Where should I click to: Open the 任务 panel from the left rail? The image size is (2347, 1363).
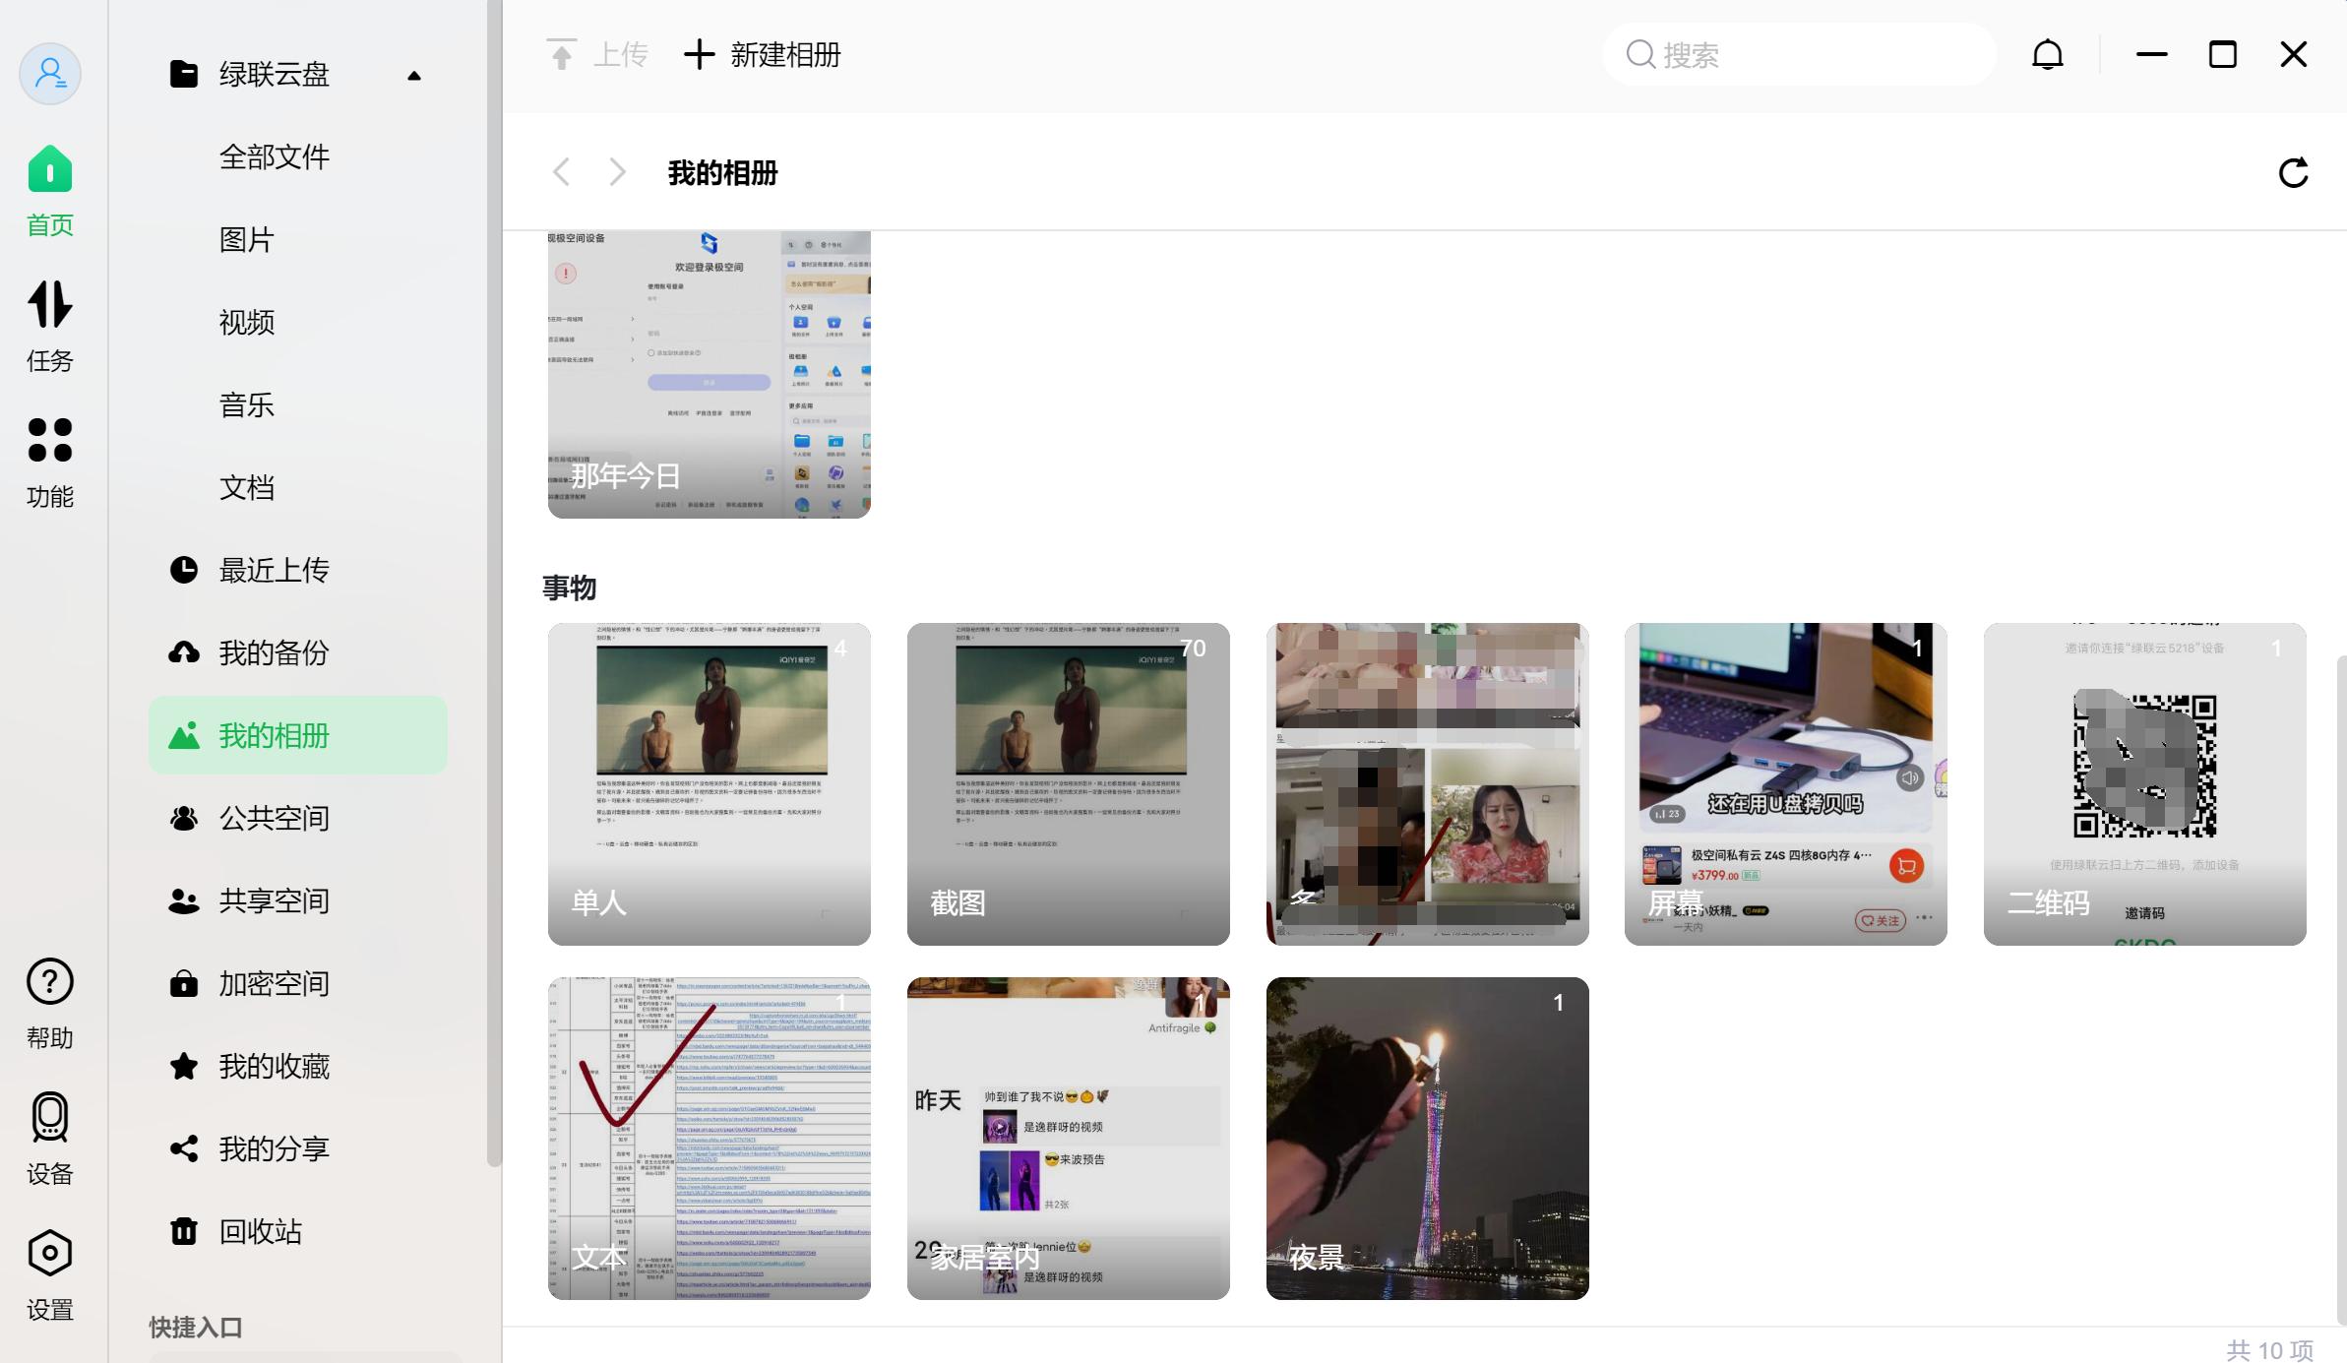(x=49, y=325)
